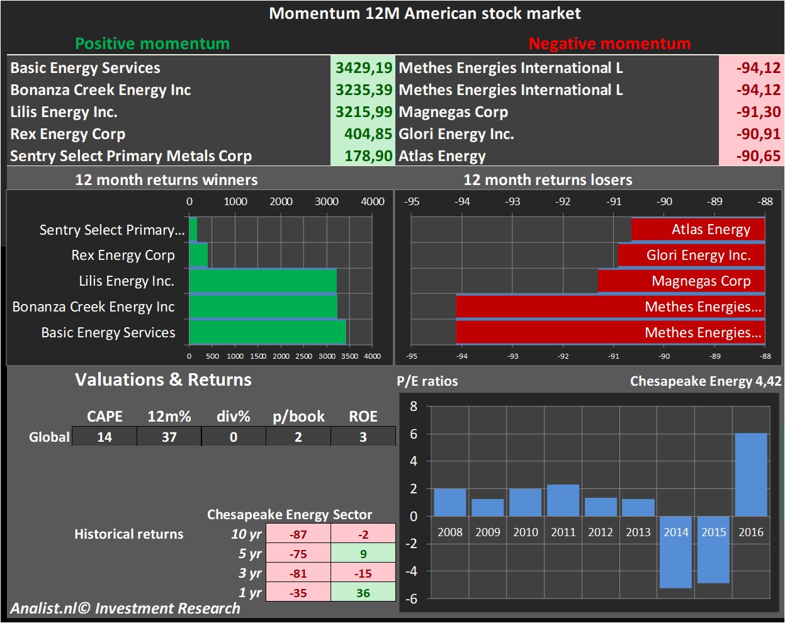Select the p/book column header
The image size is (785, 623).
point(298,417)
